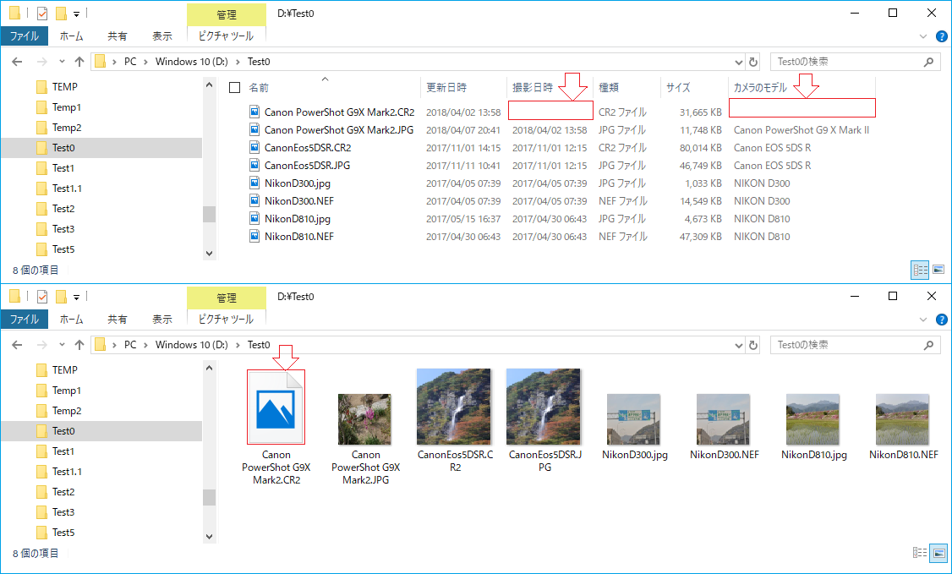Click file icon of CanonEos5DSR.CR2 in list
The image size is (952, 574).
click(x=255, y=147)
